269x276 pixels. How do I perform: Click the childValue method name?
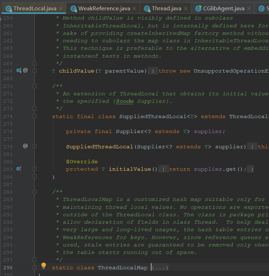coord(77,71)
